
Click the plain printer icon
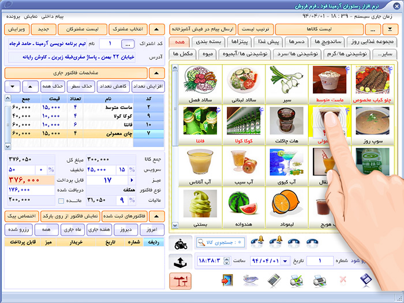click(320, 281)
